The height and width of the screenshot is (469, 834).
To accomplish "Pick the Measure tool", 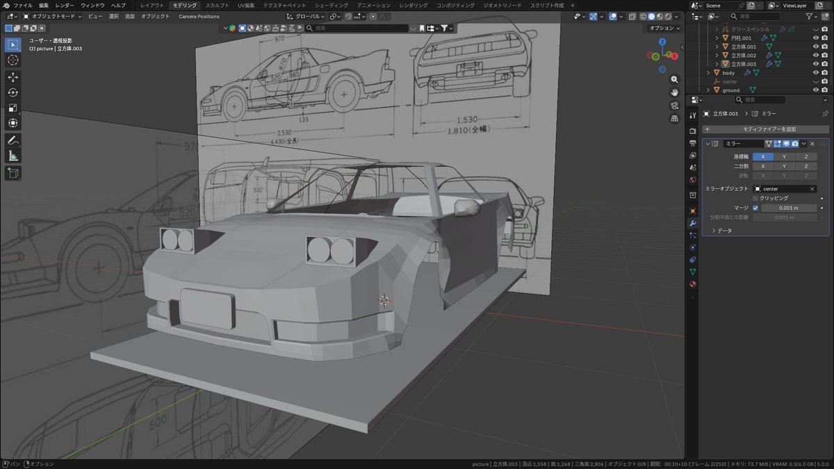I will point(13,156).
